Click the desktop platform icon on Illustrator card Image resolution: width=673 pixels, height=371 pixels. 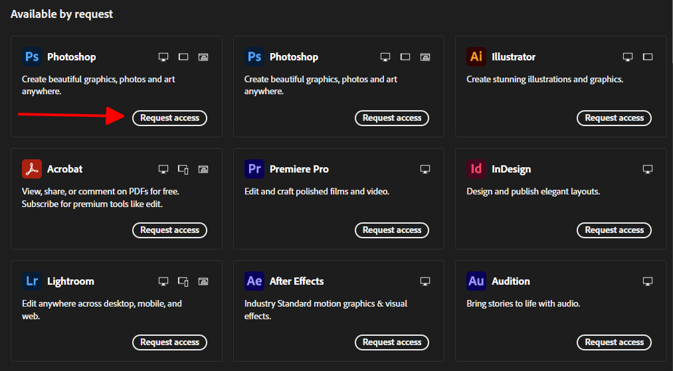tap(628, 57)
